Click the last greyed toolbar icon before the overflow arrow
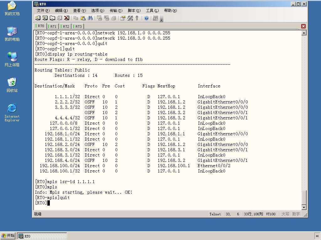The width and height of the screenshot is (321, 240). pyautogui.click(x=155, y=18)
